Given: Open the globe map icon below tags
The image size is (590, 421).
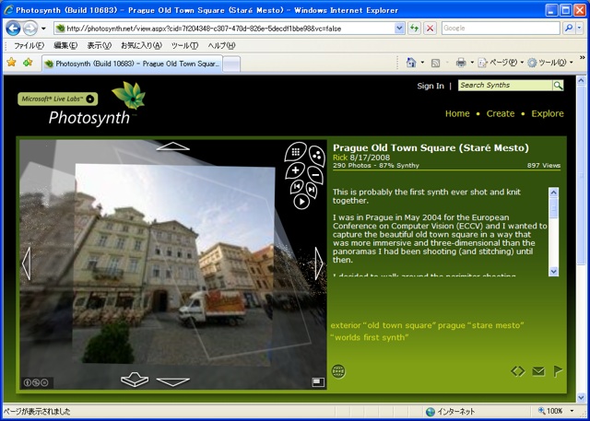Looking at the screenshot, I should pos(338,371).
